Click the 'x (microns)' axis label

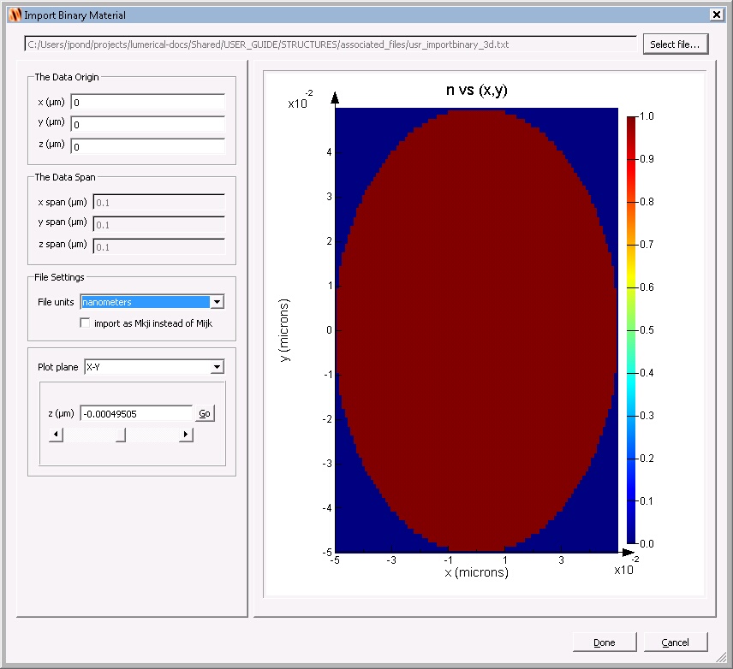(x=476, y=572)
